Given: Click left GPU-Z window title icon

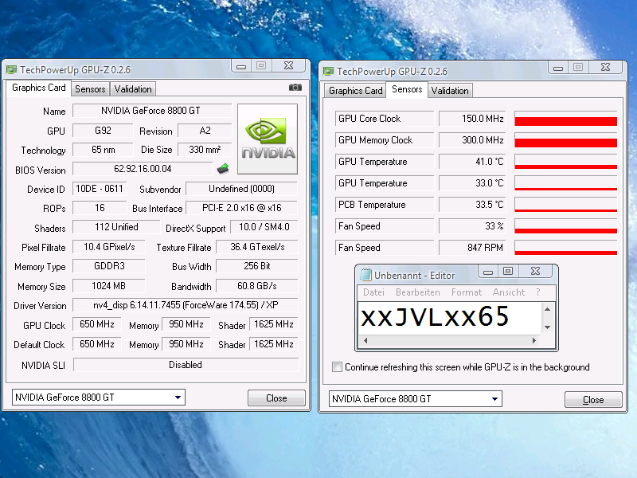Looking at the screenshot, I should click(x=11, y=70).
